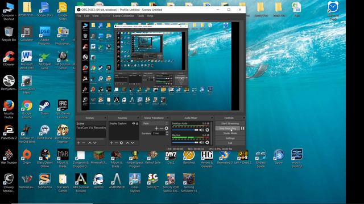Click the Cities Skylines desktop icon
Viewport: 364px width, 204px height.
pos(135,182)
